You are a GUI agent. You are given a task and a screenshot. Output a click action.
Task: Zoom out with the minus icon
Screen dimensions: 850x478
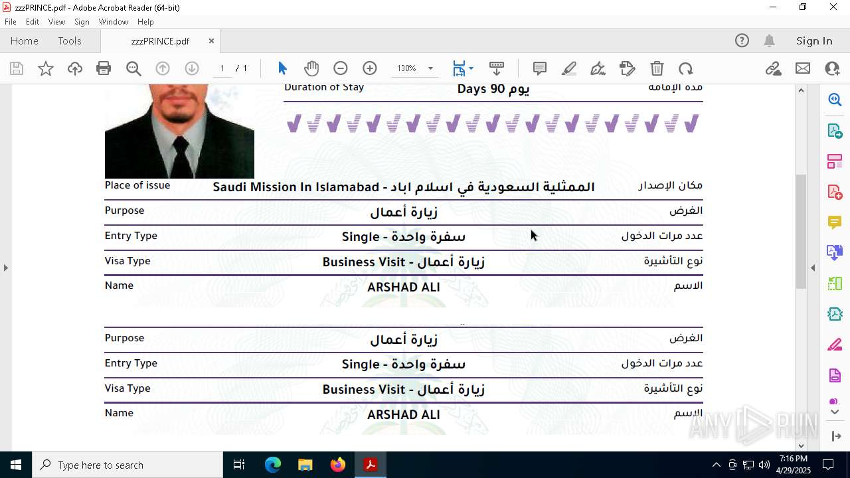[x=341, y=68]
